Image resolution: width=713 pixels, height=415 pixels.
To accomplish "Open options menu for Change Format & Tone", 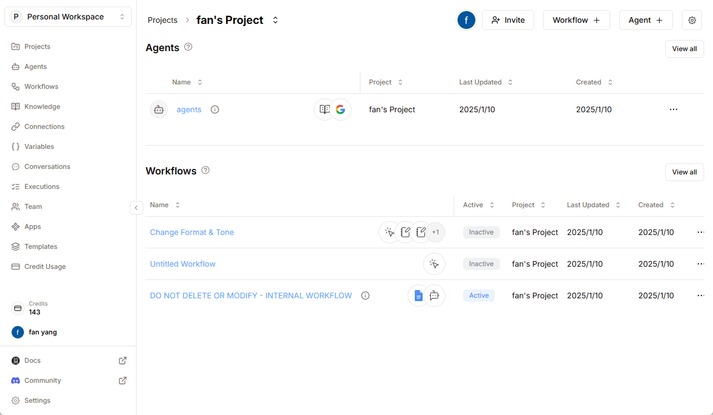I will click(x=701, y=232).
